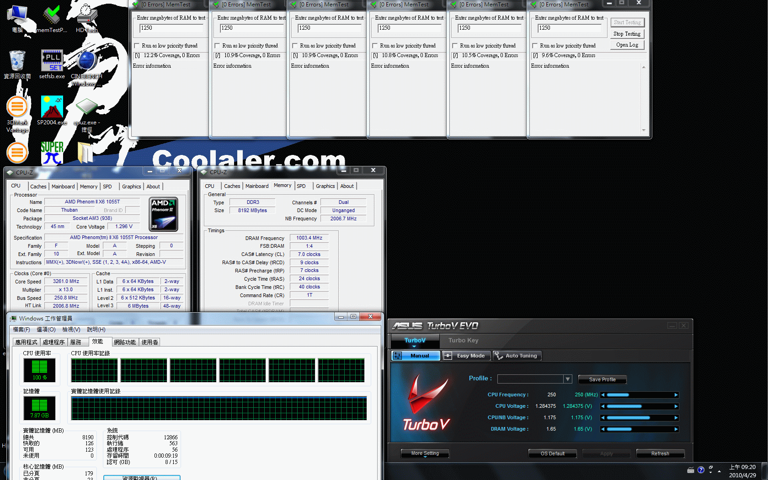Switch to Turbo Key tab
Image resolution: width=768 pixels, height=480 pixels.
tap(463, 340)
